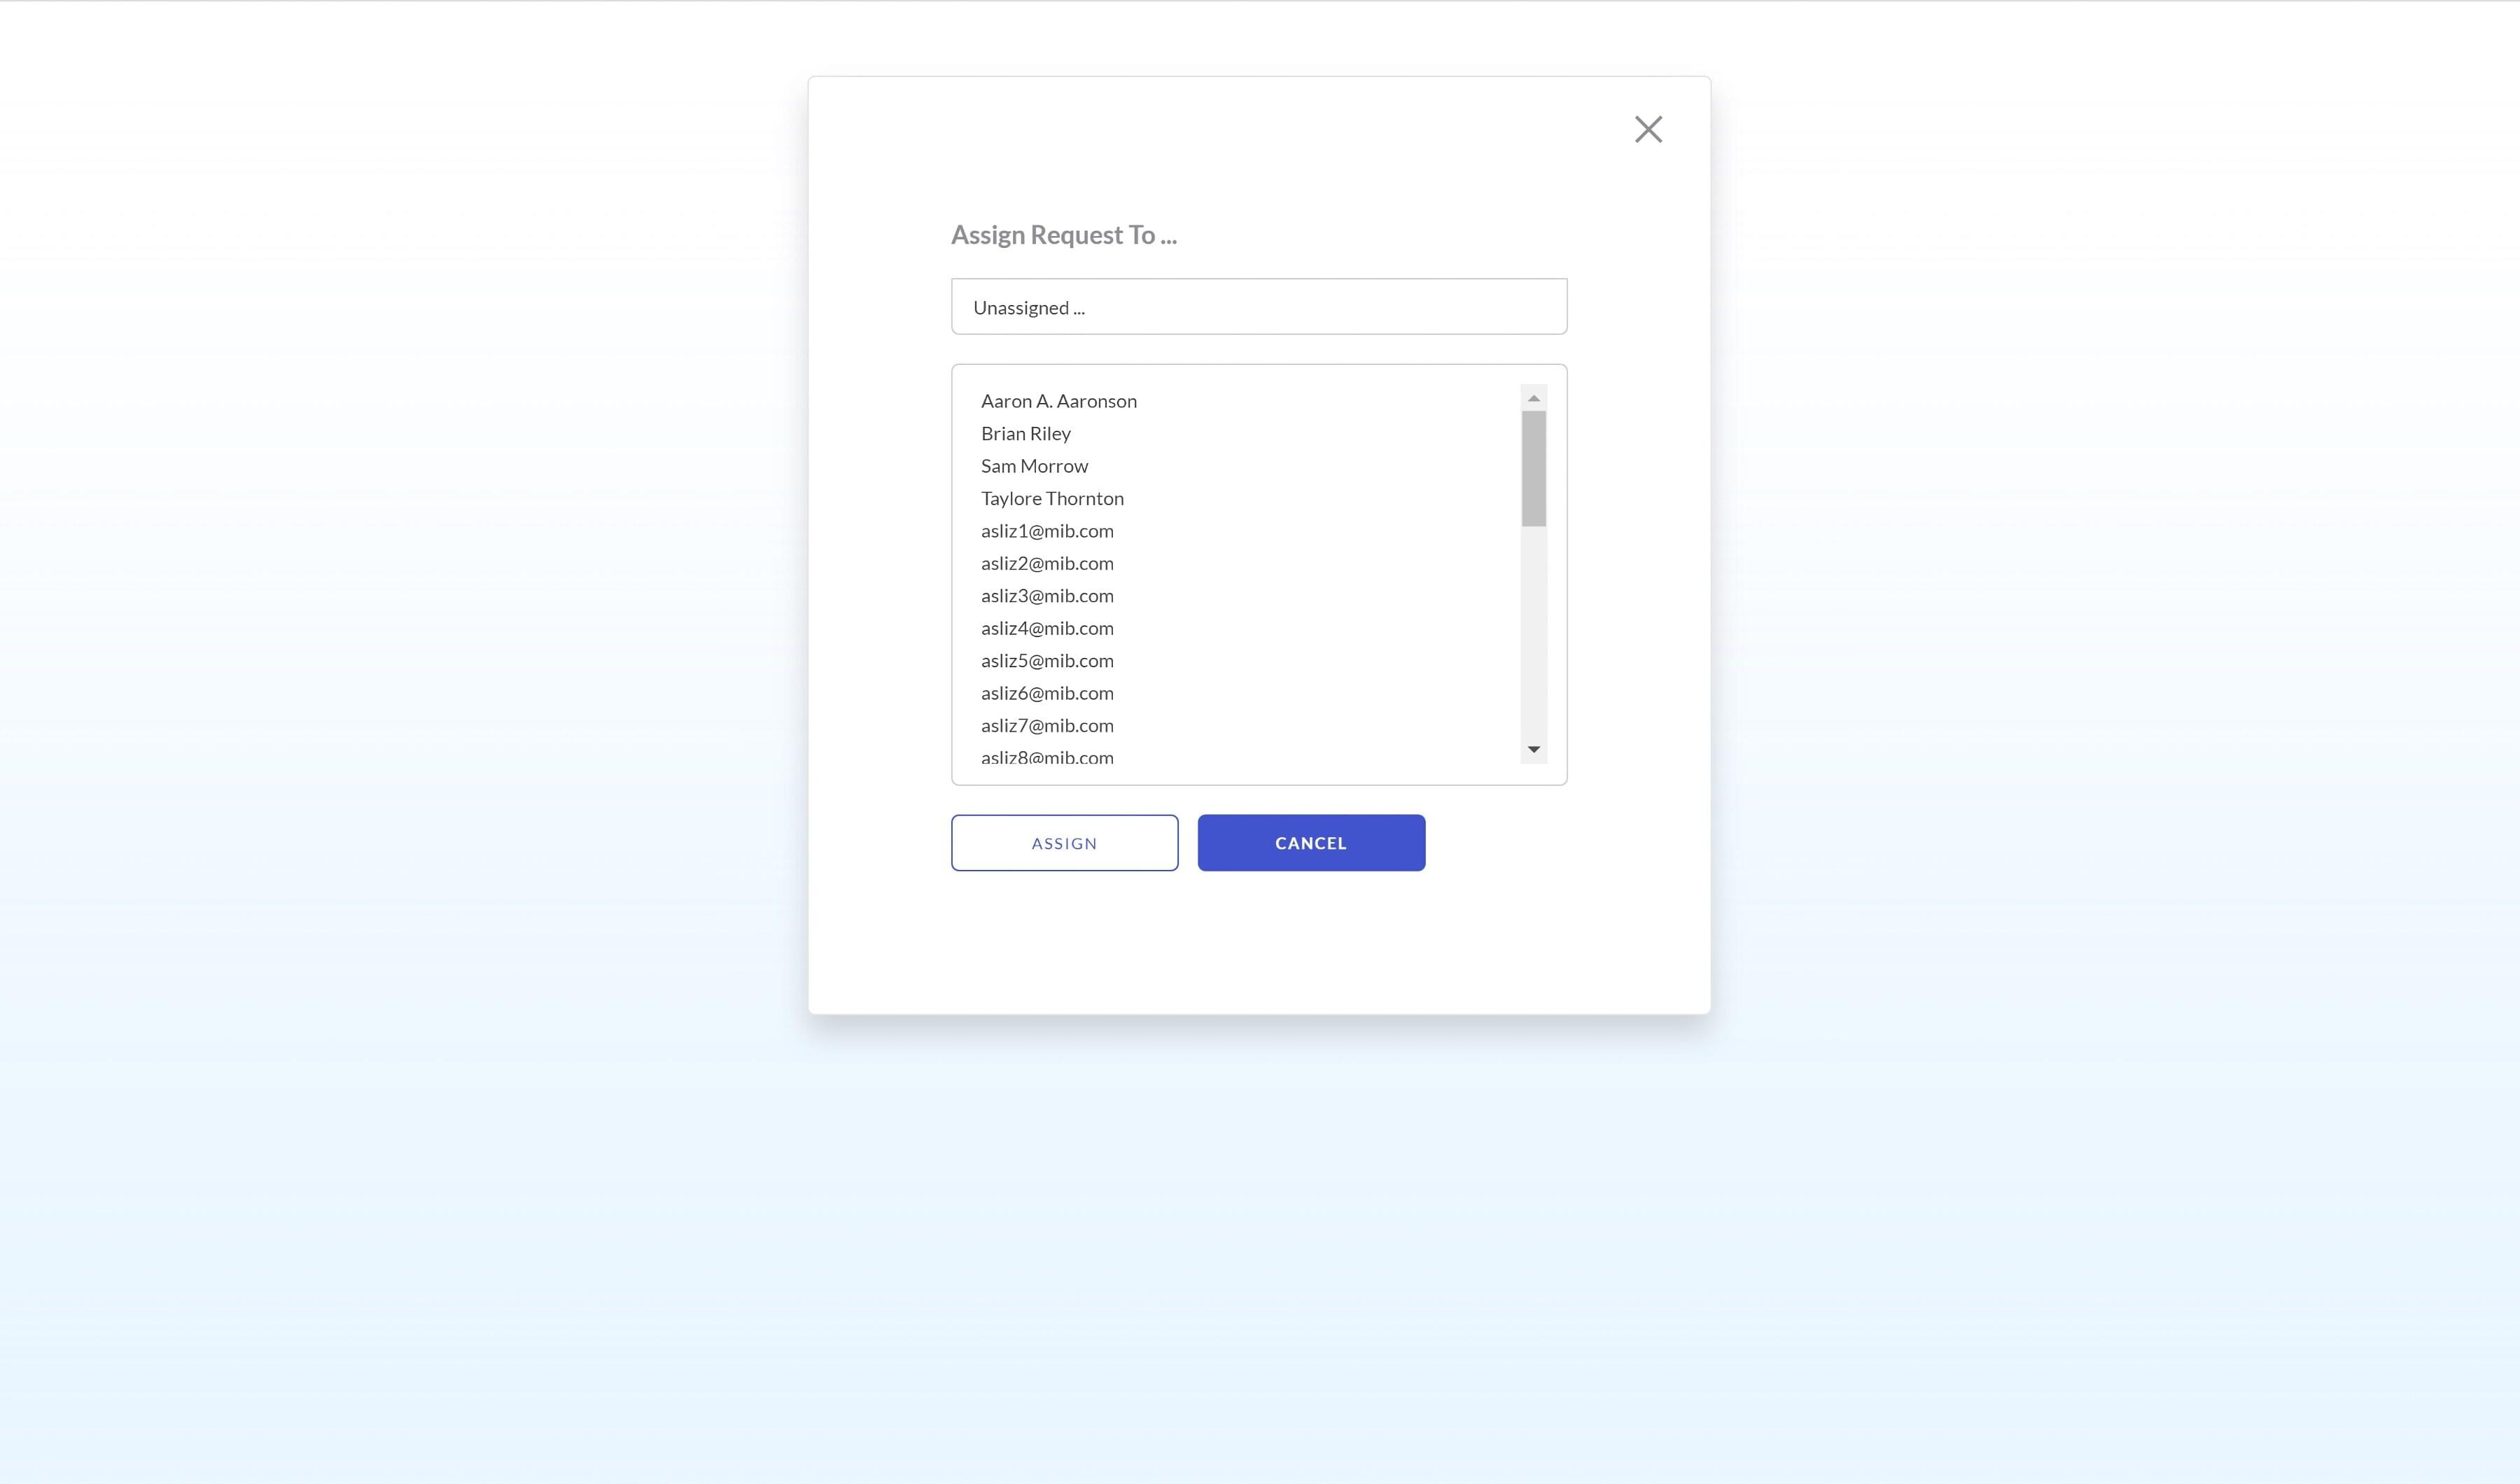This screenshot has width=2520, height=1484.
Task: Click the Cancel button
Action: tap(1311, 843)
